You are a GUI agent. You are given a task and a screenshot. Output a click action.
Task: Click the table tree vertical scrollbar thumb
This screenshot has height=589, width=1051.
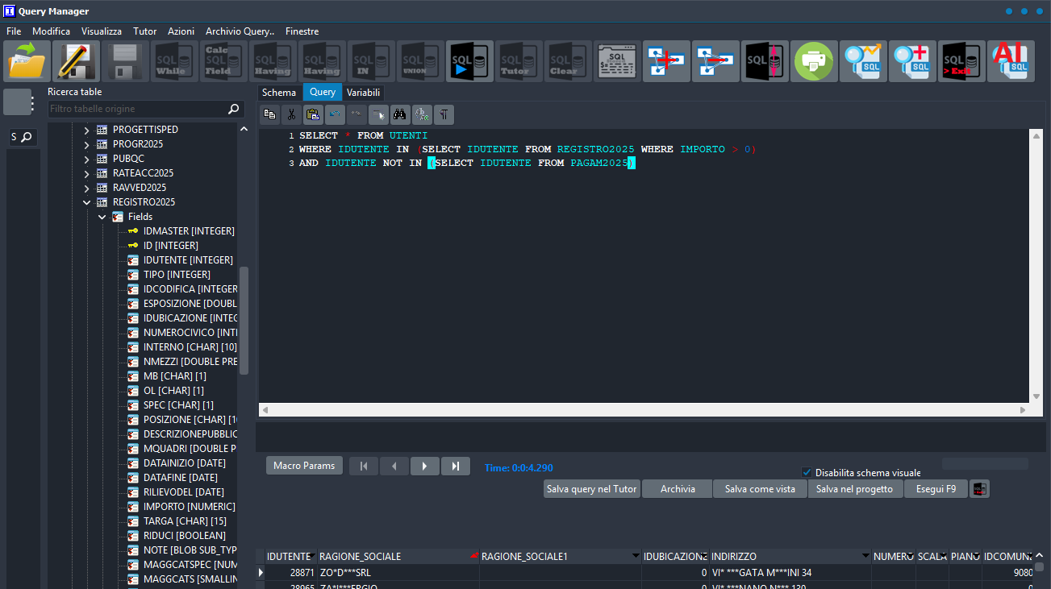(244, 320)
